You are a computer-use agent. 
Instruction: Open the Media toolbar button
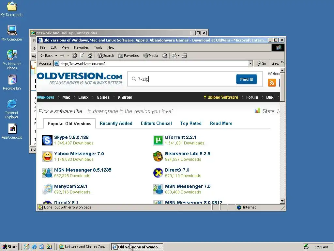pos(151,56)
